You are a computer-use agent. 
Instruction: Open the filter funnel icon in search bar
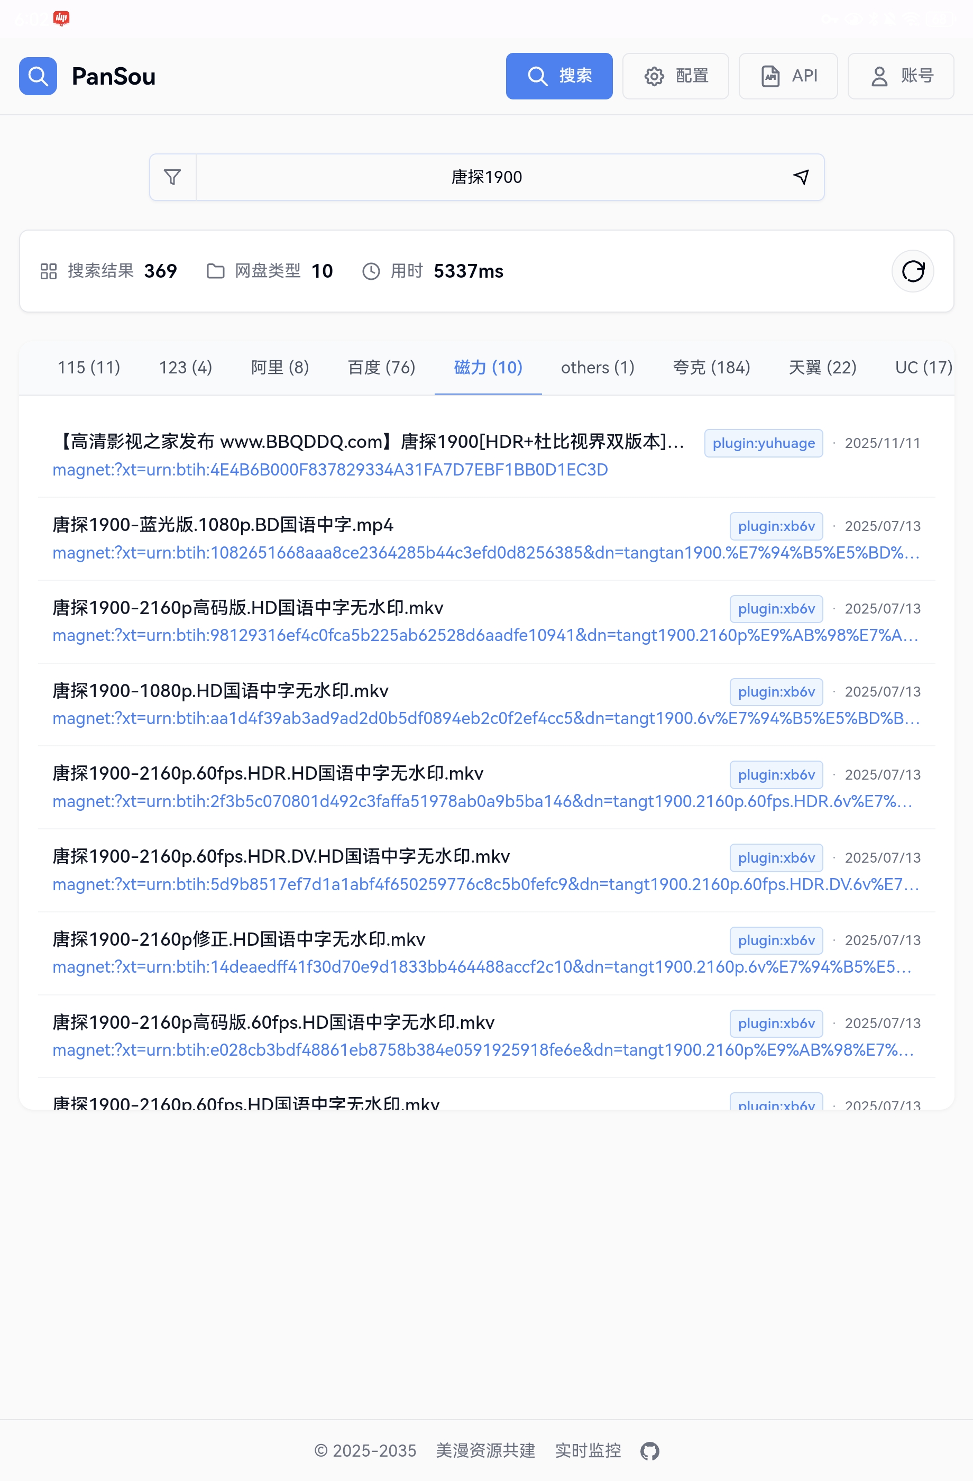(x=172, y=177)
